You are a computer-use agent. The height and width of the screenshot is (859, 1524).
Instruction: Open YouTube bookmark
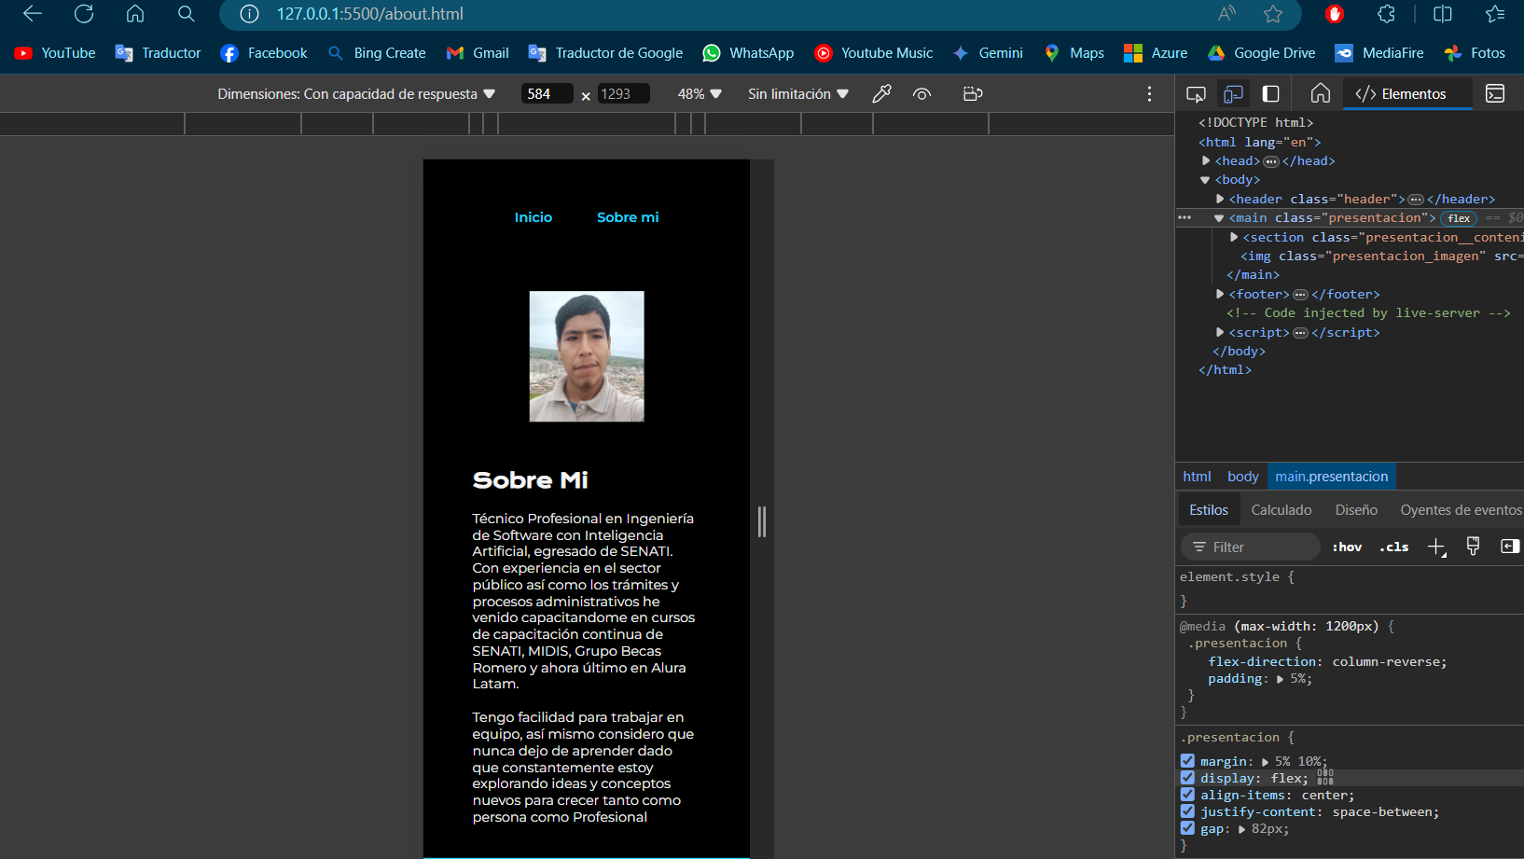pos(55,53)
